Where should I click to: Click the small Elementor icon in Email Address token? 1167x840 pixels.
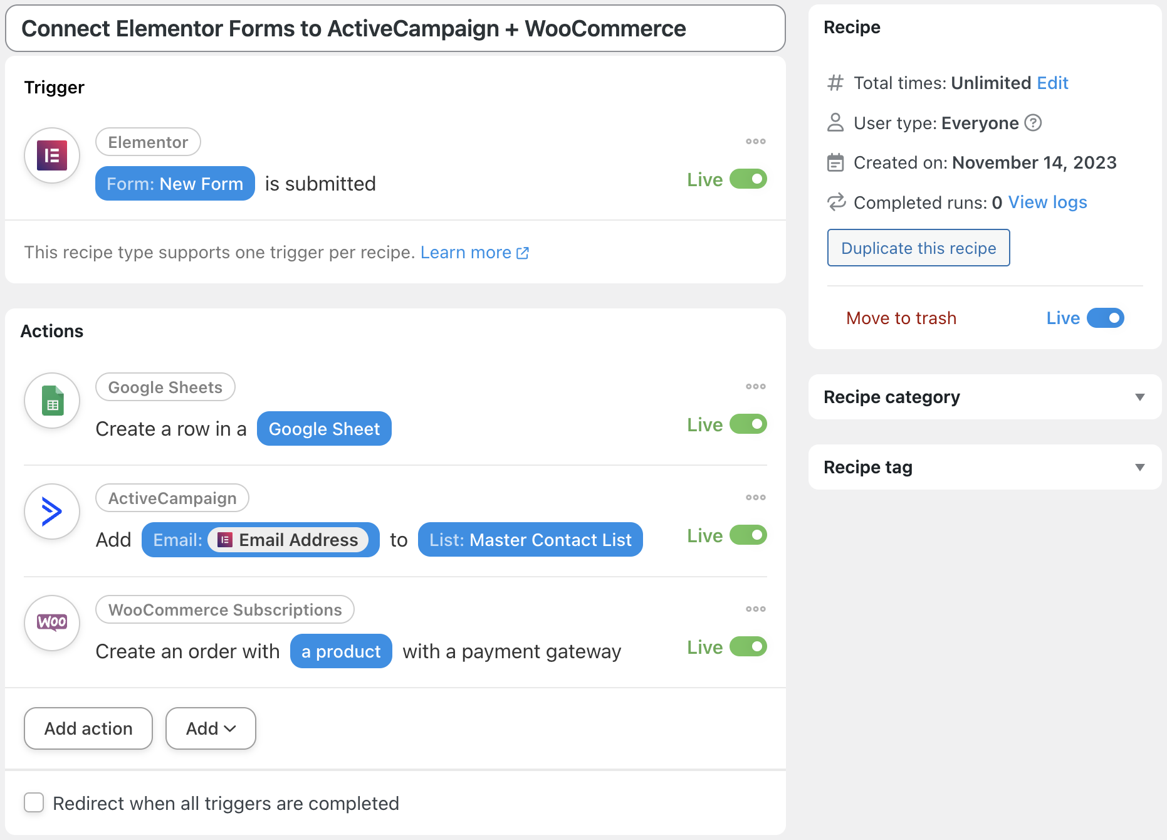[x=225, y=540]
